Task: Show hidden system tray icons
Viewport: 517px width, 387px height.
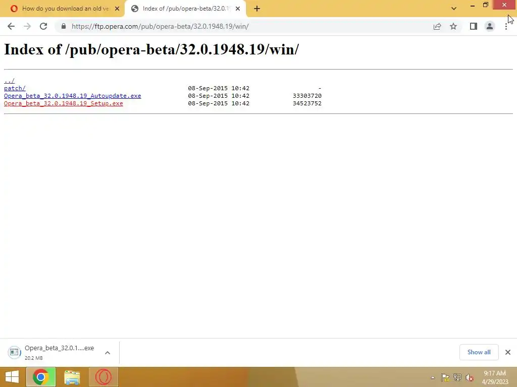Action: coord(433,377)
